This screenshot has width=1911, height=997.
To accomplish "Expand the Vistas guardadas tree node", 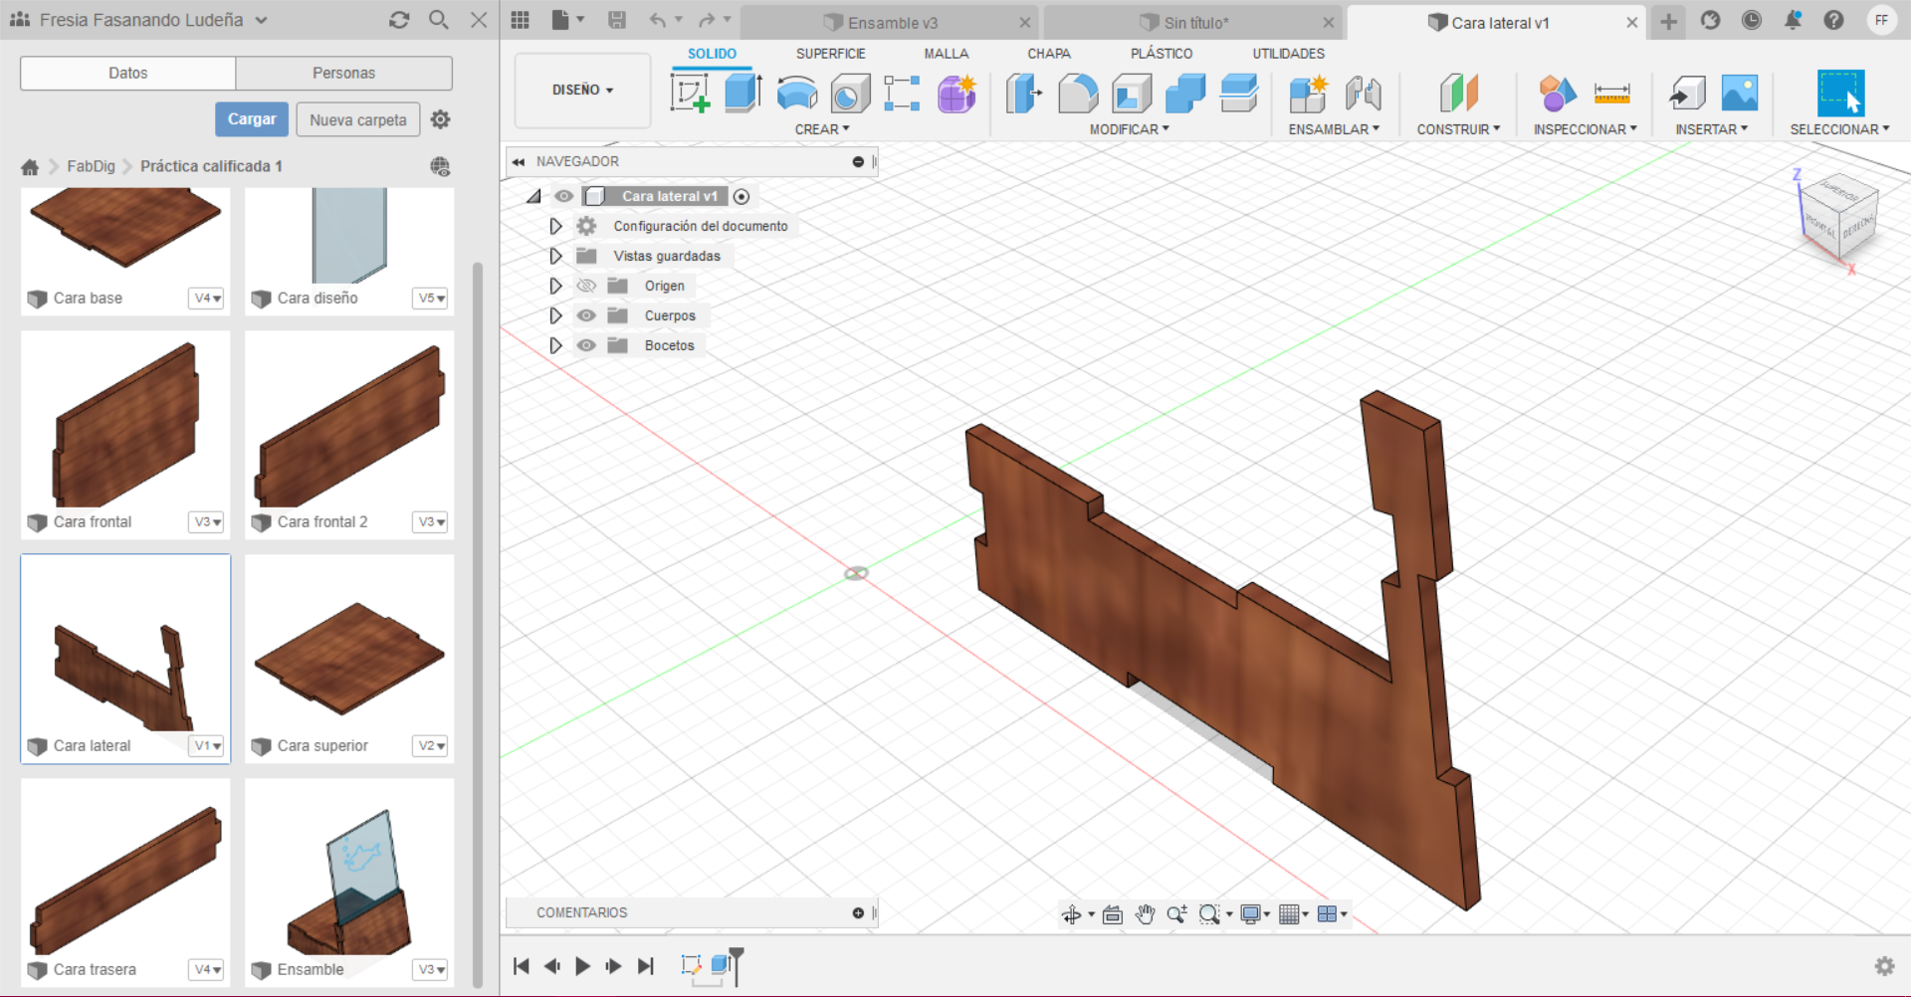I will pos(555,256).
